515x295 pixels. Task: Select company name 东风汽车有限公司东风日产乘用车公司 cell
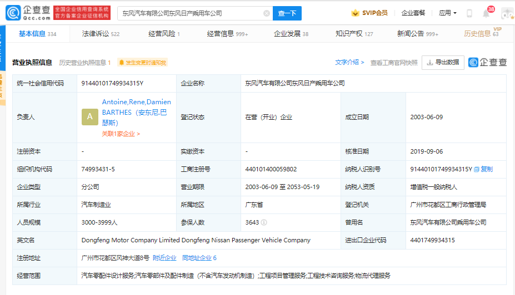[x=295, y=83]
